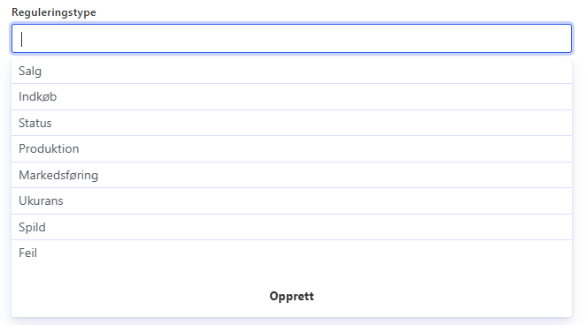Pick the Status entry
This screenshot has height=325, width=586.
(291, 123)
